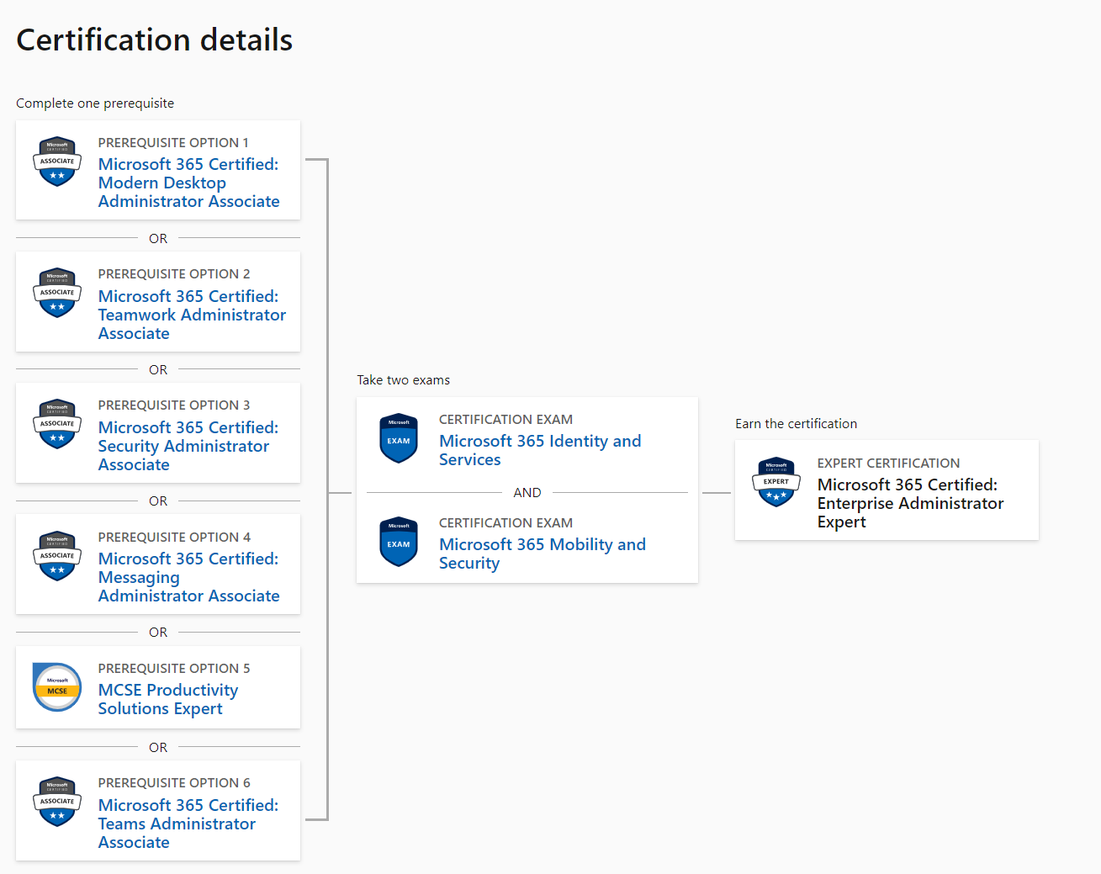
Task: Click 'Take two exams' label
Action: point(404,380)
